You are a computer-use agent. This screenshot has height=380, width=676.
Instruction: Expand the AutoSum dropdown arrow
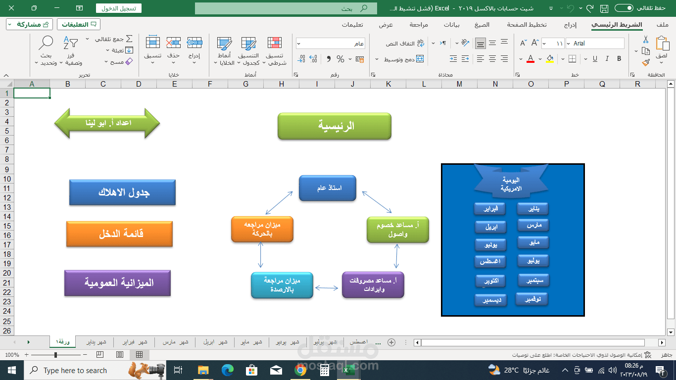pos(88,39)
